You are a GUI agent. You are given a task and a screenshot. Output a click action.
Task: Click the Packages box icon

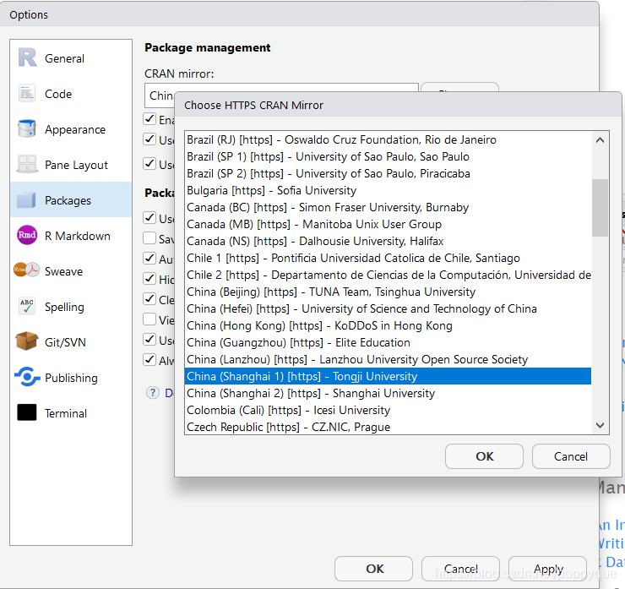27,199
